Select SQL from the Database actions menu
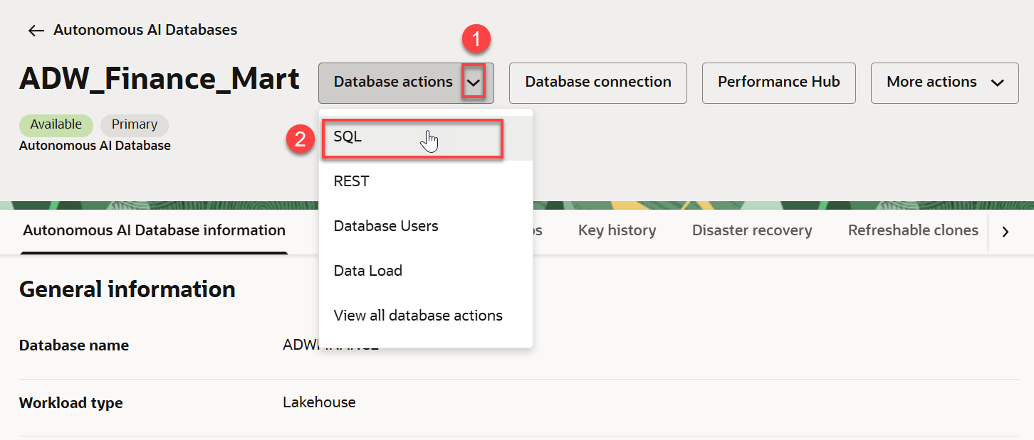 point(413,138)
